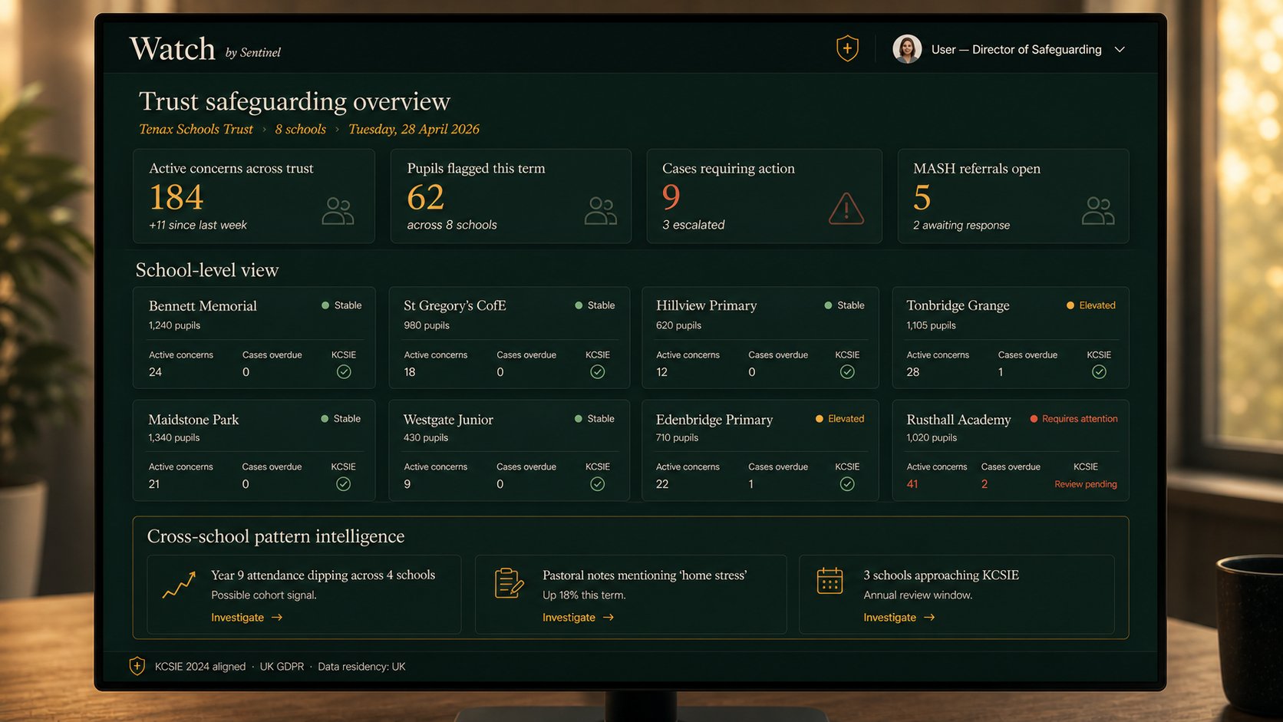Open Tenax Schools Trust breadcrumb
The width and height of the screenshot is (1283, 722).
pos(196,129)
